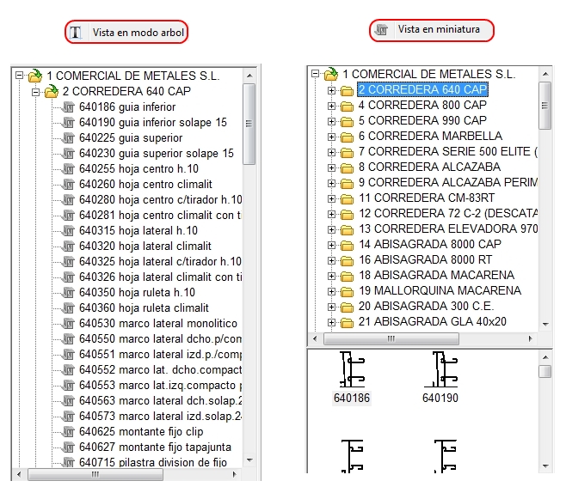Image resolution: width=566 pixels, height=487 pixels.
Task: Click profile icon of 640225 guia superior
Action: tap(68, 138)
